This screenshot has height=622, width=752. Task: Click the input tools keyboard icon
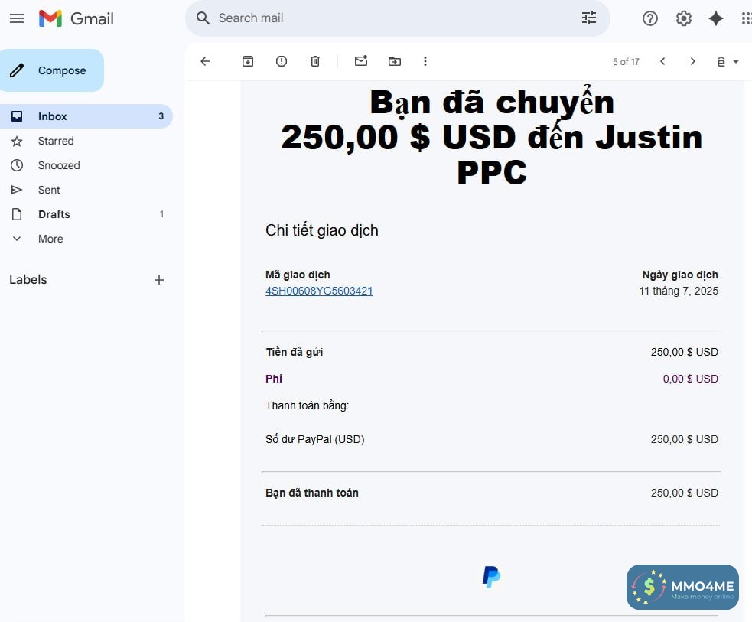[721, 62]
